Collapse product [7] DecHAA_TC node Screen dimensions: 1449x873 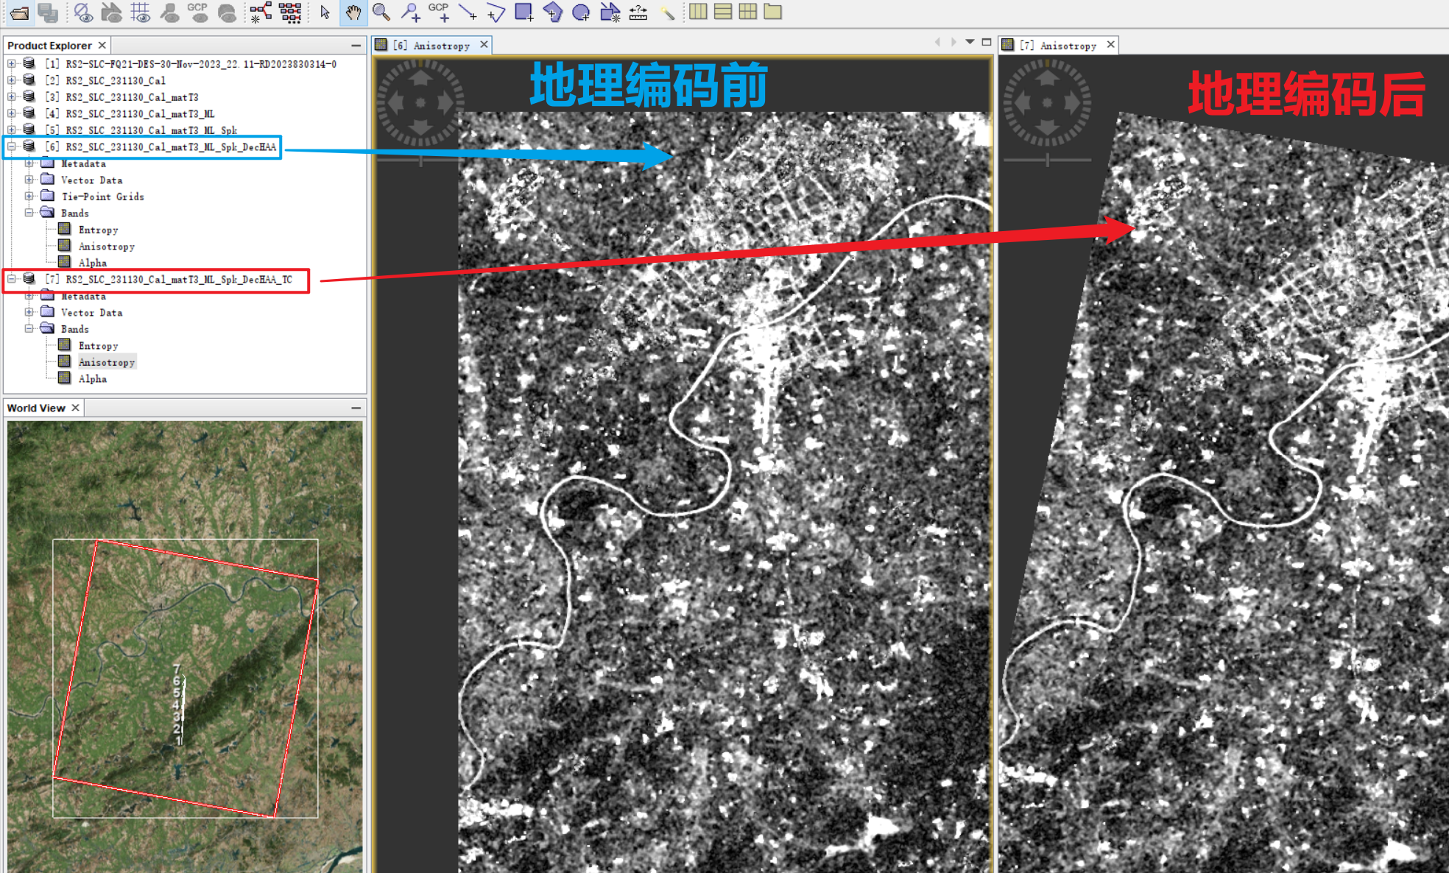[x=12, y=279]
